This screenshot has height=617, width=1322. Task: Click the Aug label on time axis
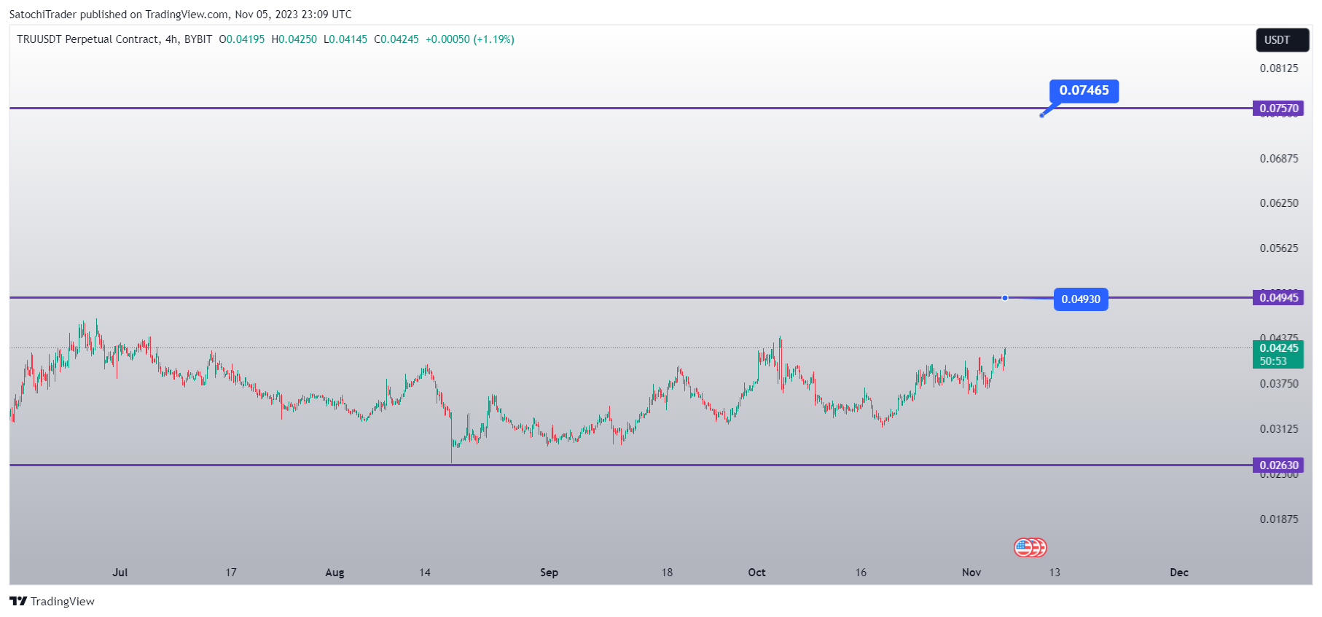coord(335,573)
